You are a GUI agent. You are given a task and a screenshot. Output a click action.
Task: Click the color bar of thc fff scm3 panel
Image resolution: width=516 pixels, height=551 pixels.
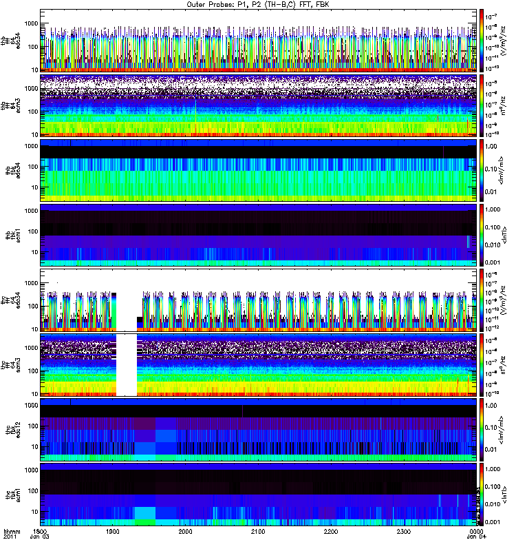point(482,365)
